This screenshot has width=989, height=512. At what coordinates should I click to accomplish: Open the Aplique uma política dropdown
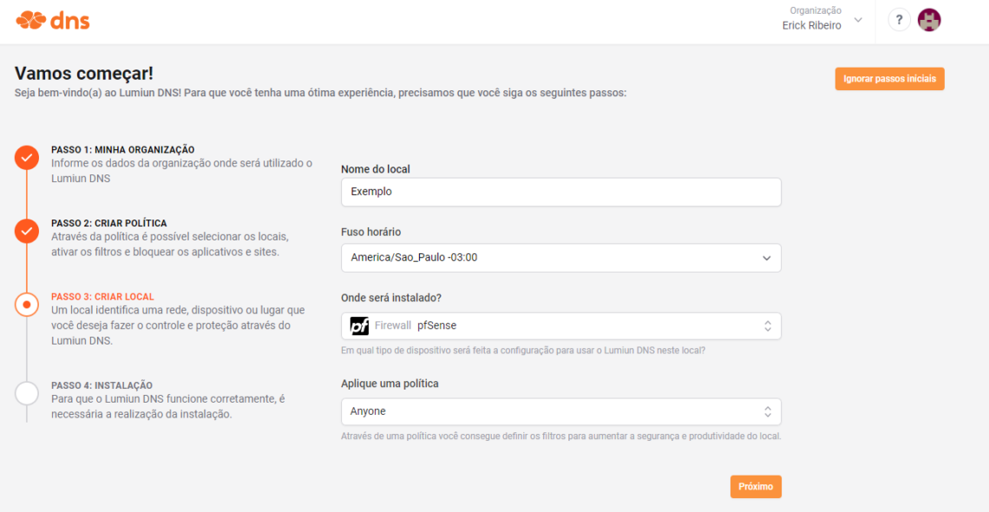pos(560,411)
